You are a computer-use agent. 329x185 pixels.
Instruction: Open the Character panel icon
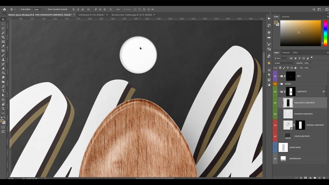coord(269,70)
